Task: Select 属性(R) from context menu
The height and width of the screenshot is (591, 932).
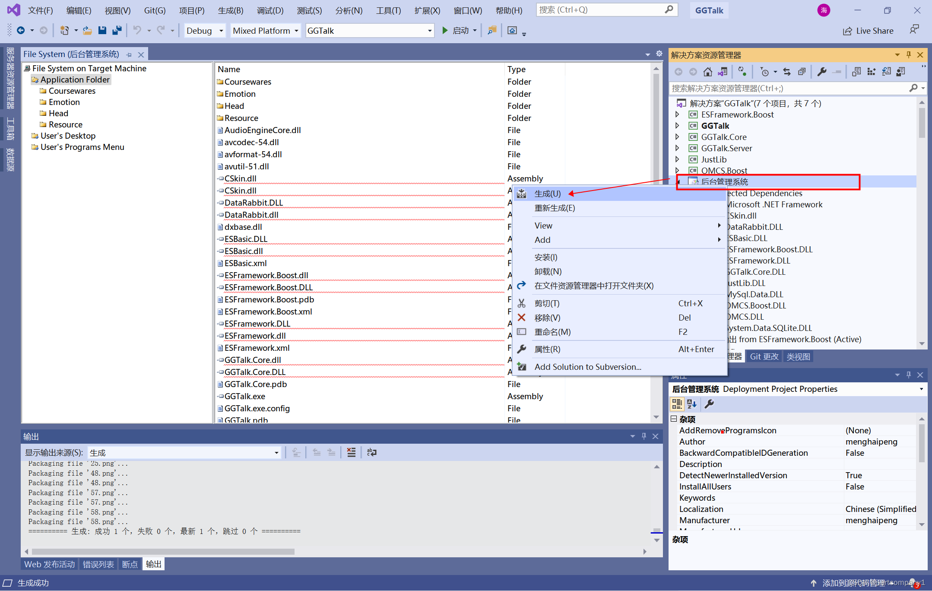Action: point(548,349)
